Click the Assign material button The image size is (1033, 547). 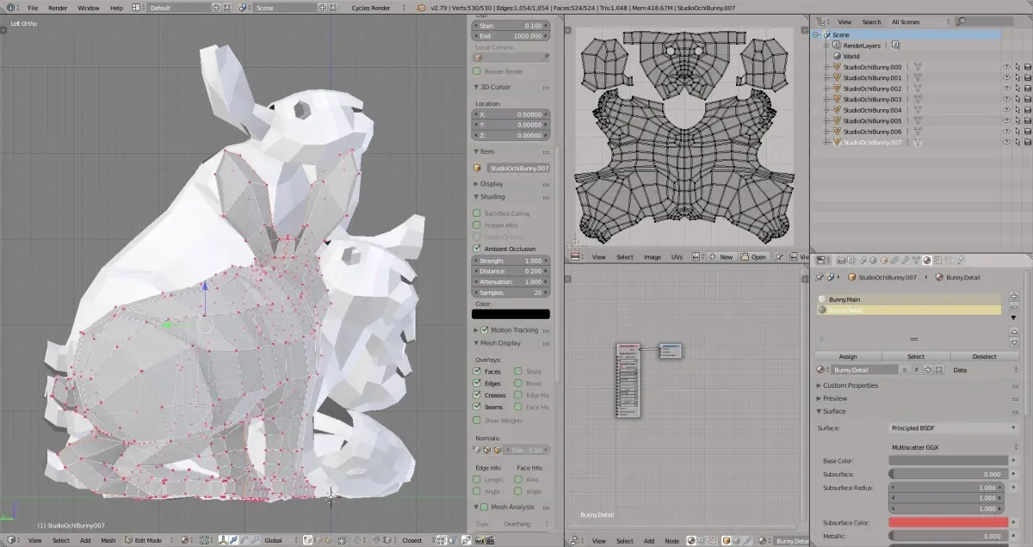tap(848, 356)
